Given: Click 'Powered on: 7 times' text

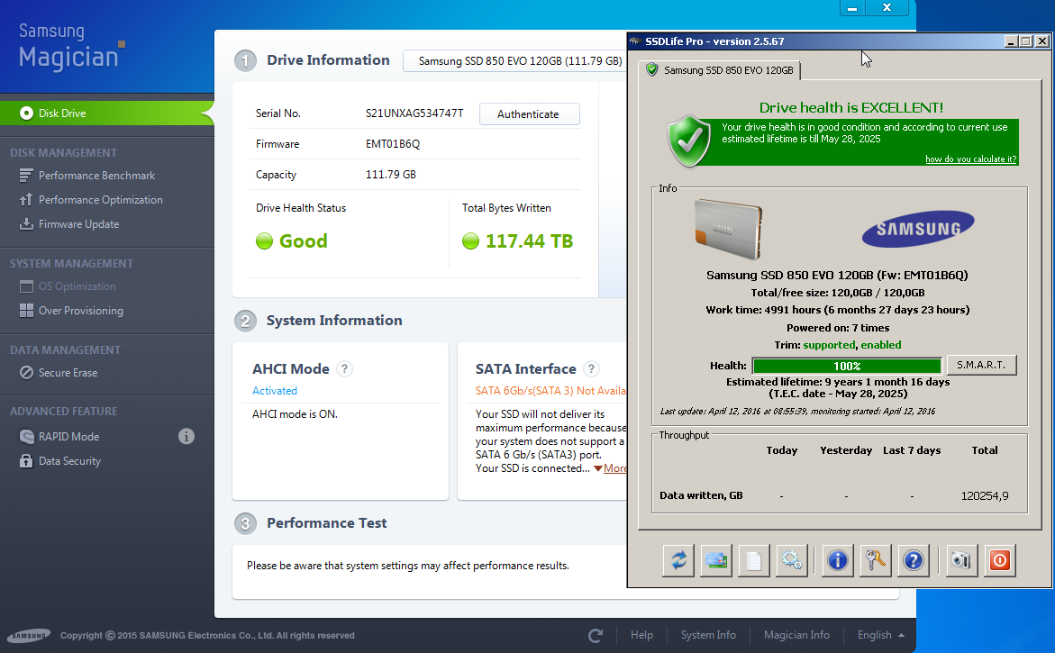Looking at the screenshot, I should point(838,328).
